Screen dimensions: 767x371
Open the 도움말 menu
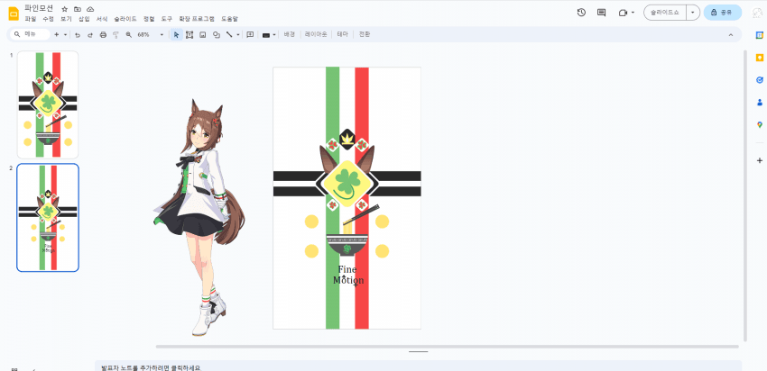click(x=229, y=19)
